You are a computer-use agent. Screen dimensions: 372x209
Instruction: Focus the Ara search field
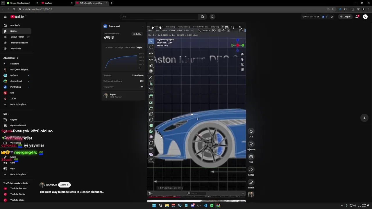pos(159,17)
